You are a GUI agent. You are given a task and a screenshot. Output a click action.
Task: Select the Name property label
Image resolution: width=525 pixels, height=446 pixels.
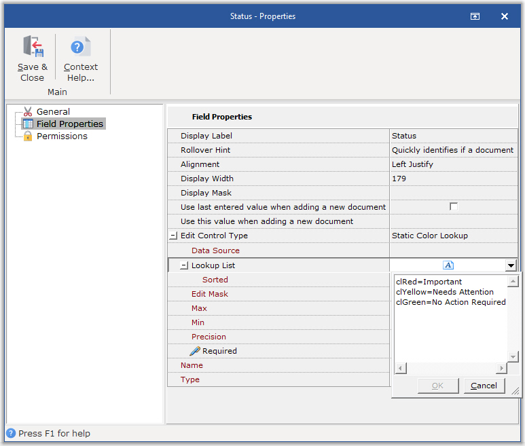(x=192, y=365)
